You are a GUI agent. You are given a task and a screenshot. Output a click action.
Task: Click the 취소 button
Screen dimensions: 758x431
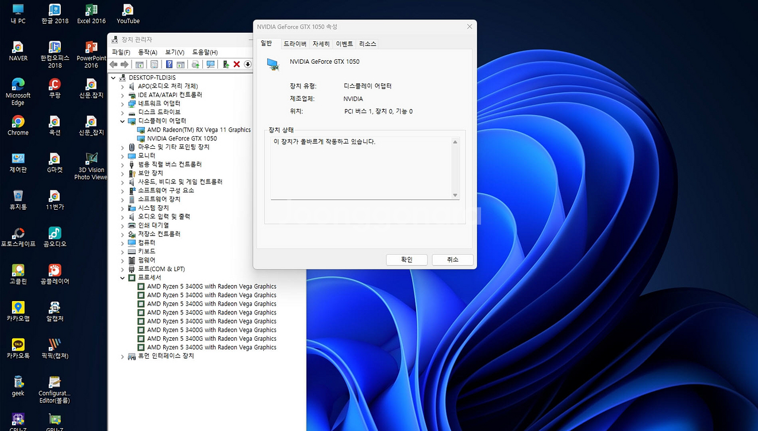452,260
